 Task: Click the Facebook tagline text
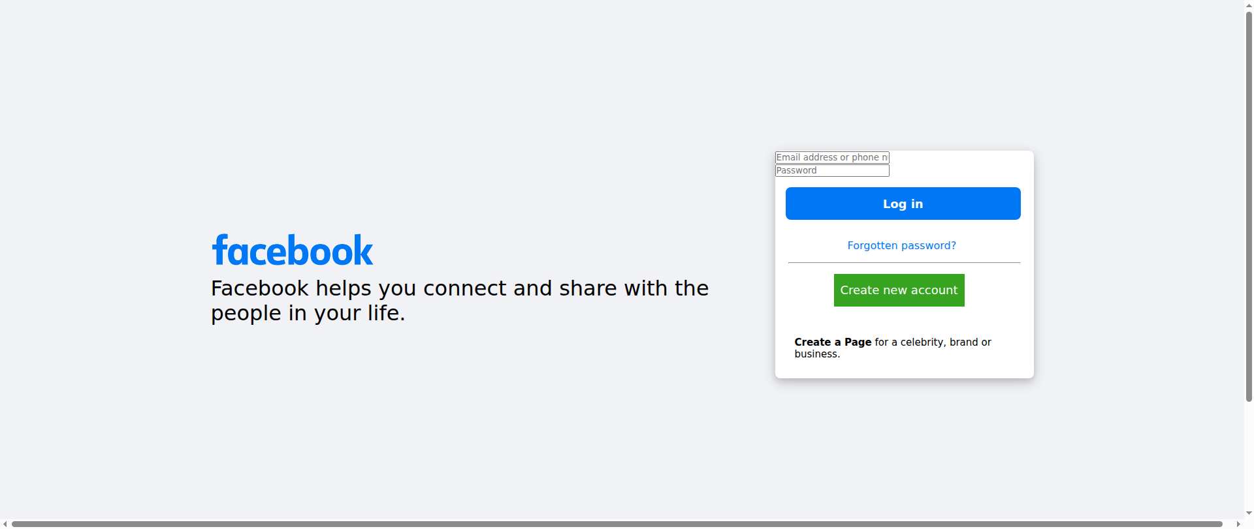tap(459, 288)
